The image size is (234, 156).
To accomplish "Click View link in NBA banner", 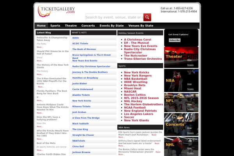I will pyautogui.click(x=189, y=84).
